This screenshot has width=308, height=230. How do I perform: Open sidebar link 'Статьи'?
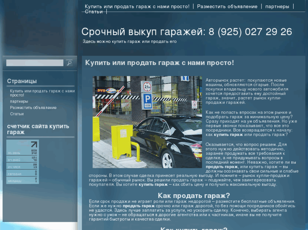[17, 114]
